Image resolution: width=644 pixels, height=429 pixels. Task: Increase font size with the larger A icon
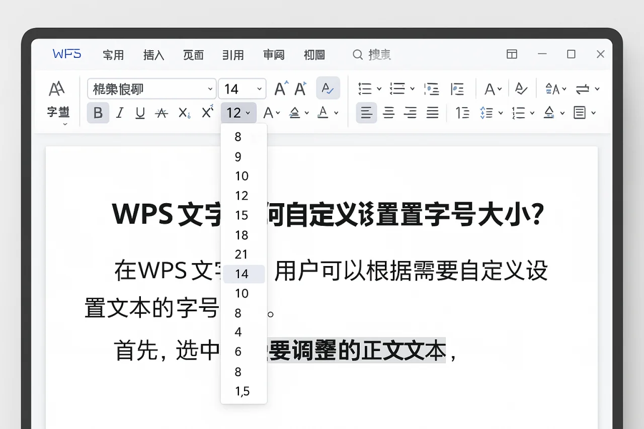click(280, 89)
